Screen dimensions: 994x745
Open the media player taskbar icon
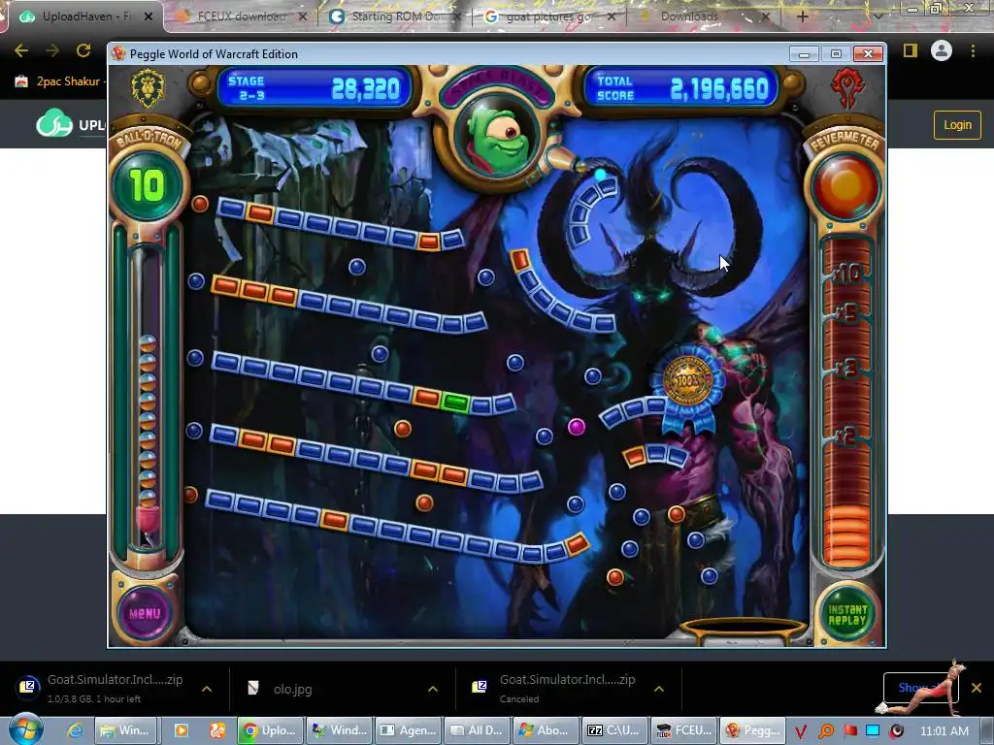[182, 730]
